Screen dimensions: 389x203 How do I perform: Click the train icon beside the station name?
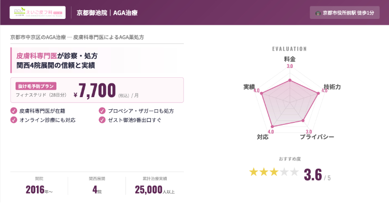[318, 13]
